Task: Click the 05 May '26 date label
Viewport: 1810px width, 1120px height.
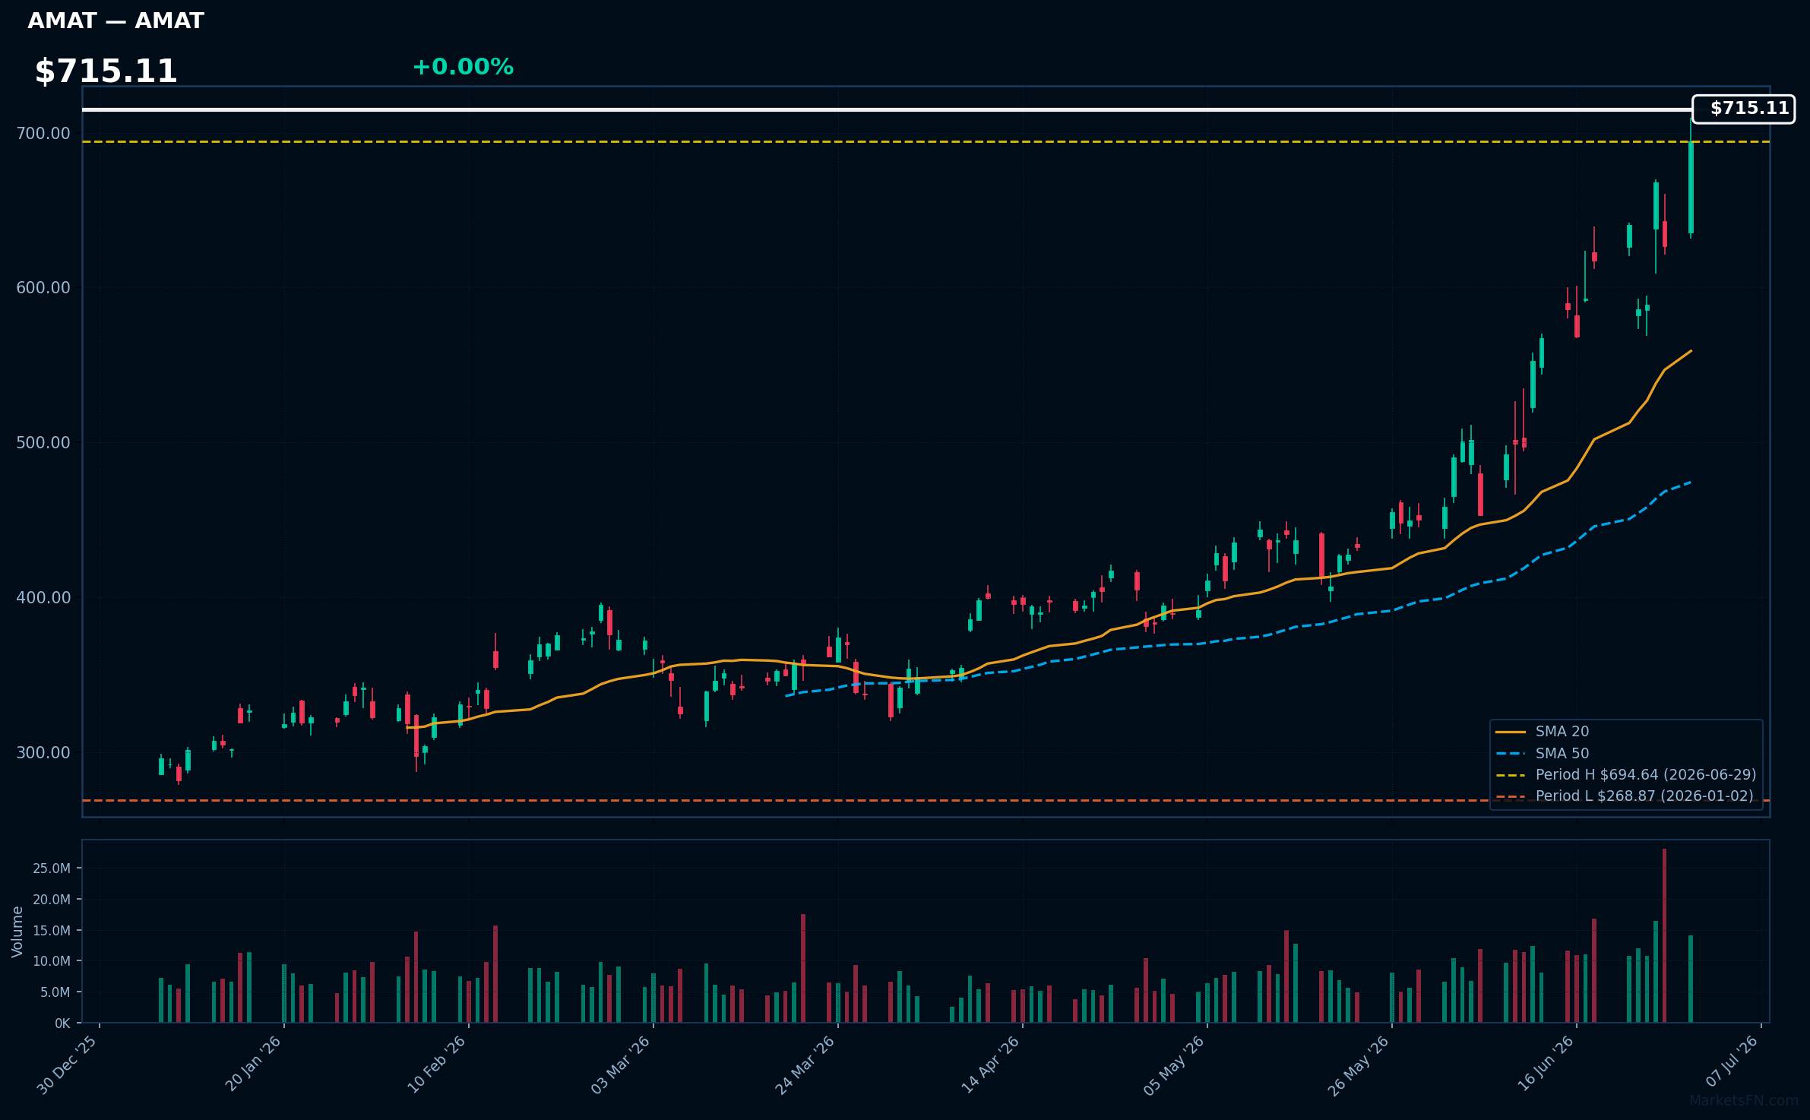Action: [1174, 1065]
